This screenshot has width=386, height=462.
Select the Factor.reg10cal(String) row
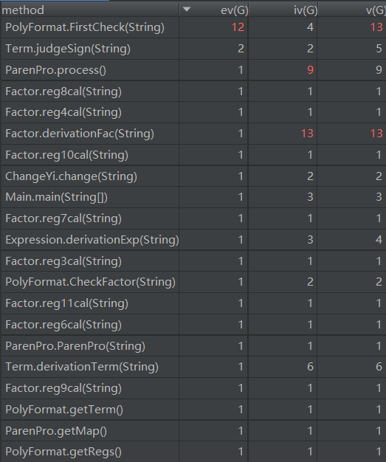tap(193, 155)
